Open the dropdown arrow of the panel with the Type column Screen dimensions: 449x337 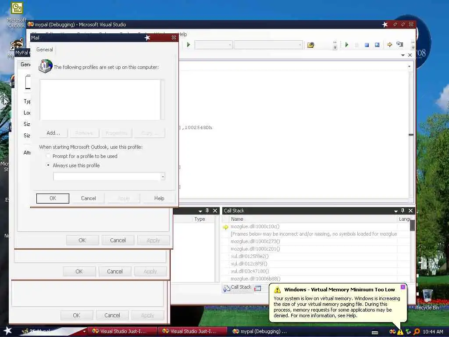point(200,211)
